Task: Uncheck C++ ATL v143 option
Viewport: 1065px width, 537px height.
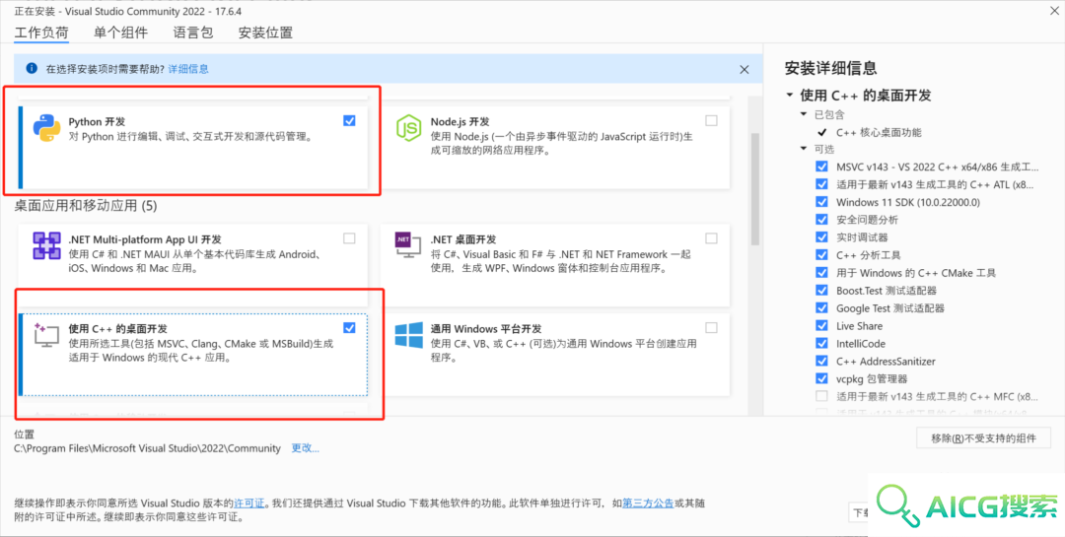Action: tap(821, 184)
